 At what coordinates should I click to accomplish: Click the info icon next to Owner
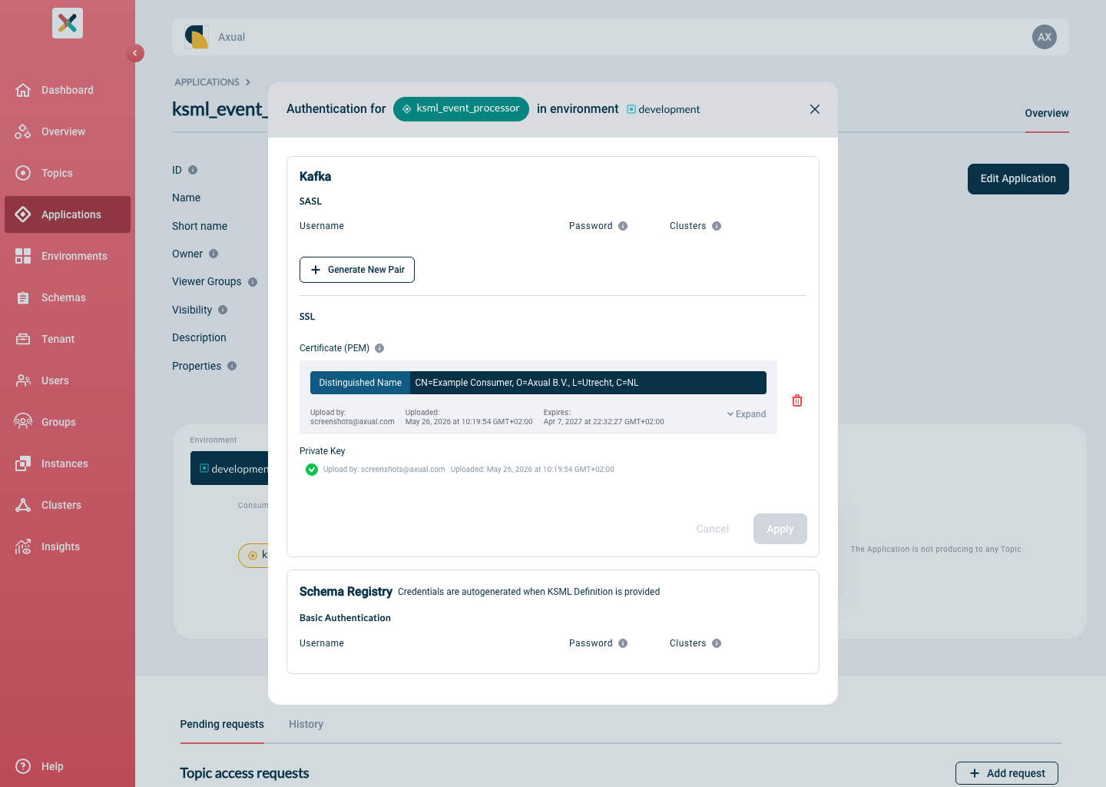point(214,254)
